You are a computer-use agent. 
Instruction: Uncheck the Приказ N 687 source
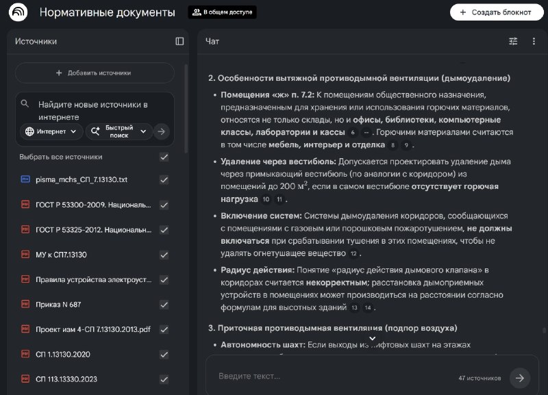(164, 305)
